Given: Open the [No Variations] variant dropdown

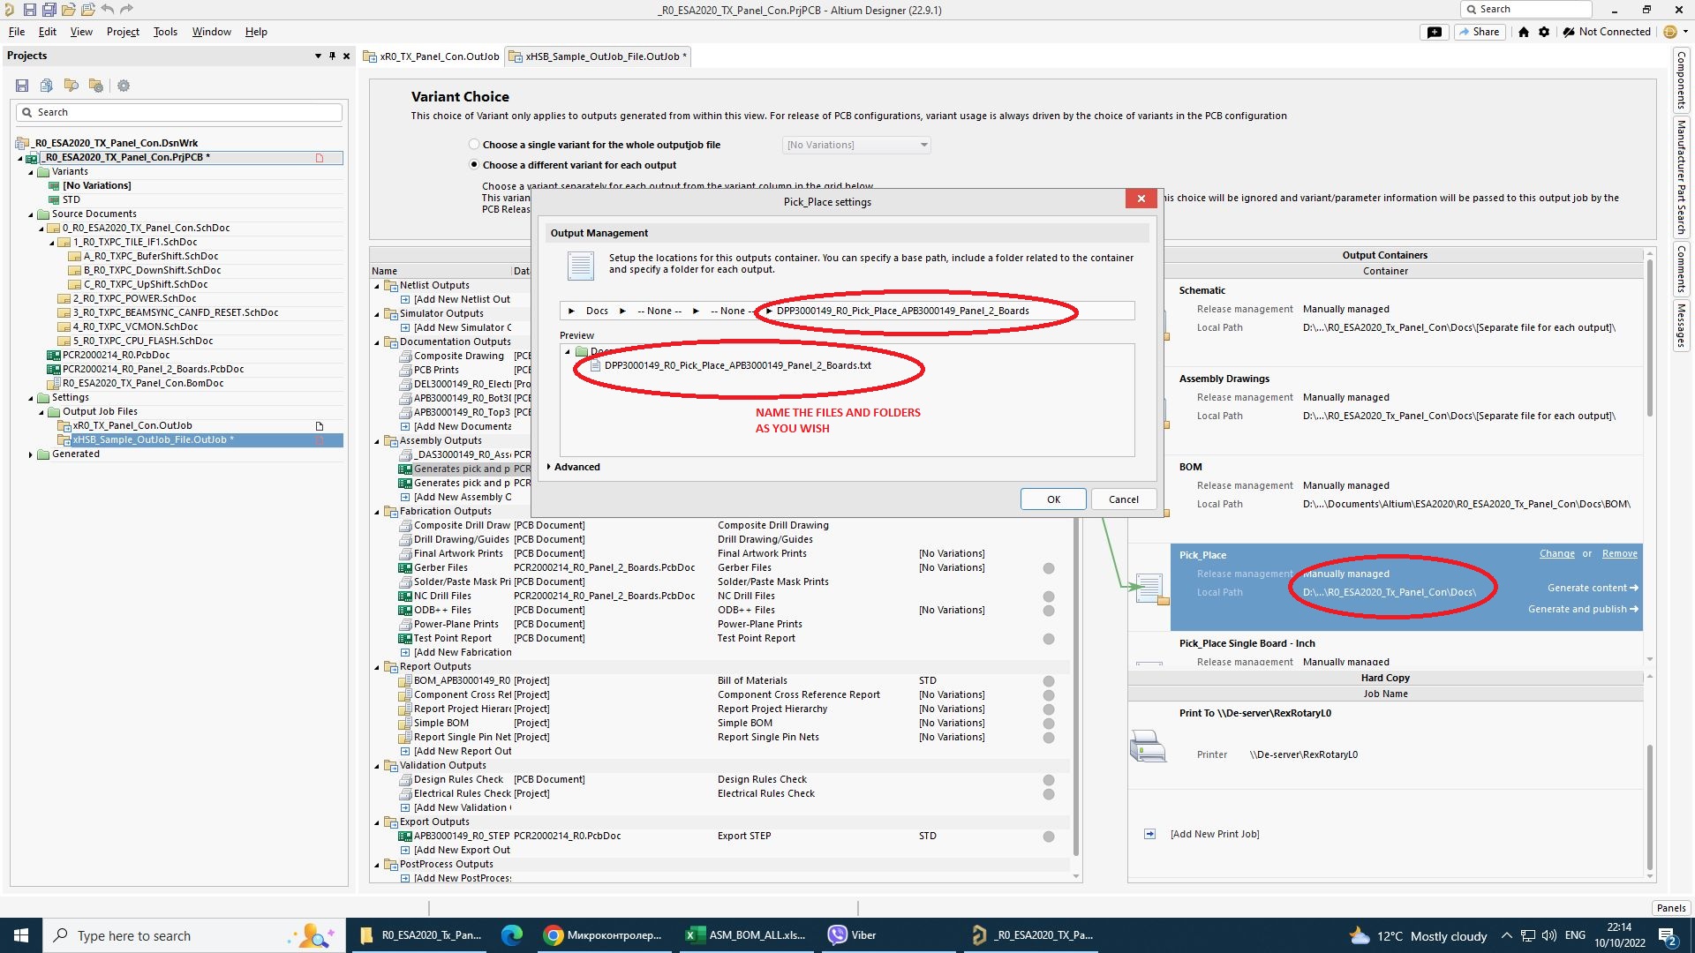Looking at the screenshot, I should (x=856, y=145).
